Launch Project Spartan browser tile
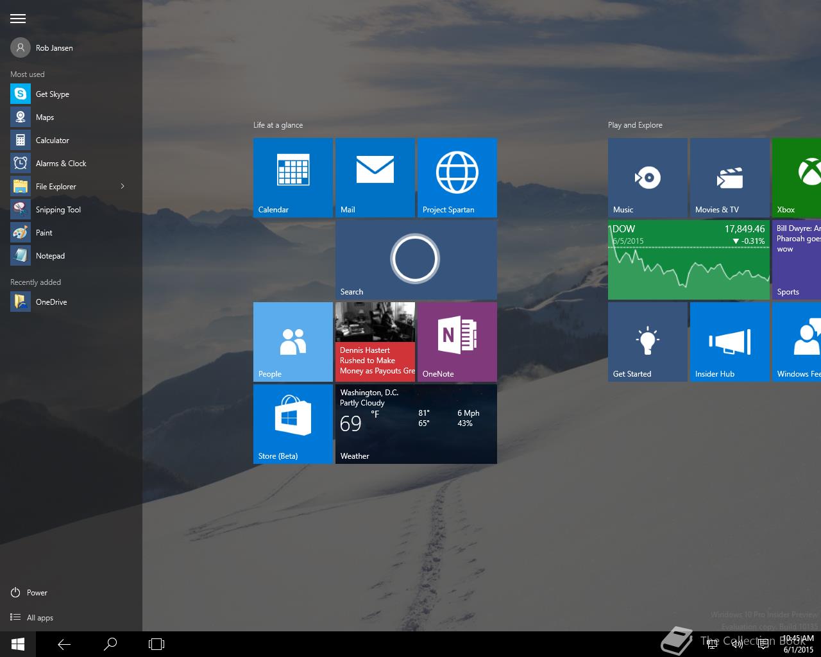 (457, 178)
